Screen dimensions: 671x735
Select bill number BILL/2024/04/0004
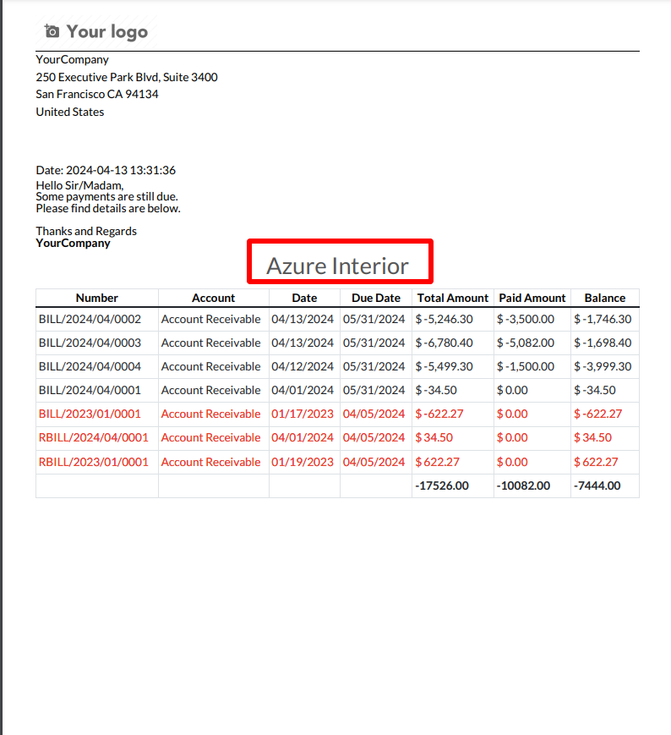click(90, 366)
